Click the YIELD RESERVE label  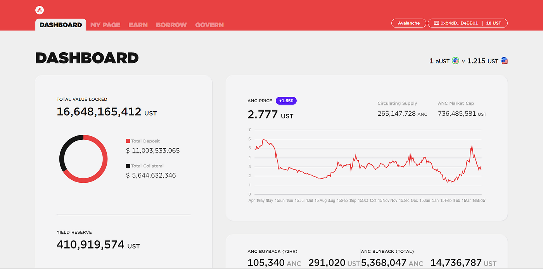point(74,232)
